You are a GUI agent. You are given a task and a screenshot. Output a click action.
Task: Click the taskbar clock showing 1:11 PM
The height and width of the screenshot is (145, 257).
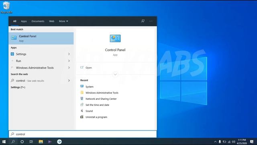pyautogui.click(x=242, y=141)
